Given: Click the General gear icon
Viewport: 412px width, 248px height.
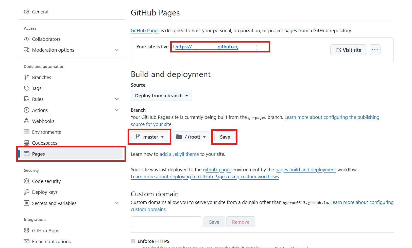Looking at the screenshot, I should tap(27, 12).
